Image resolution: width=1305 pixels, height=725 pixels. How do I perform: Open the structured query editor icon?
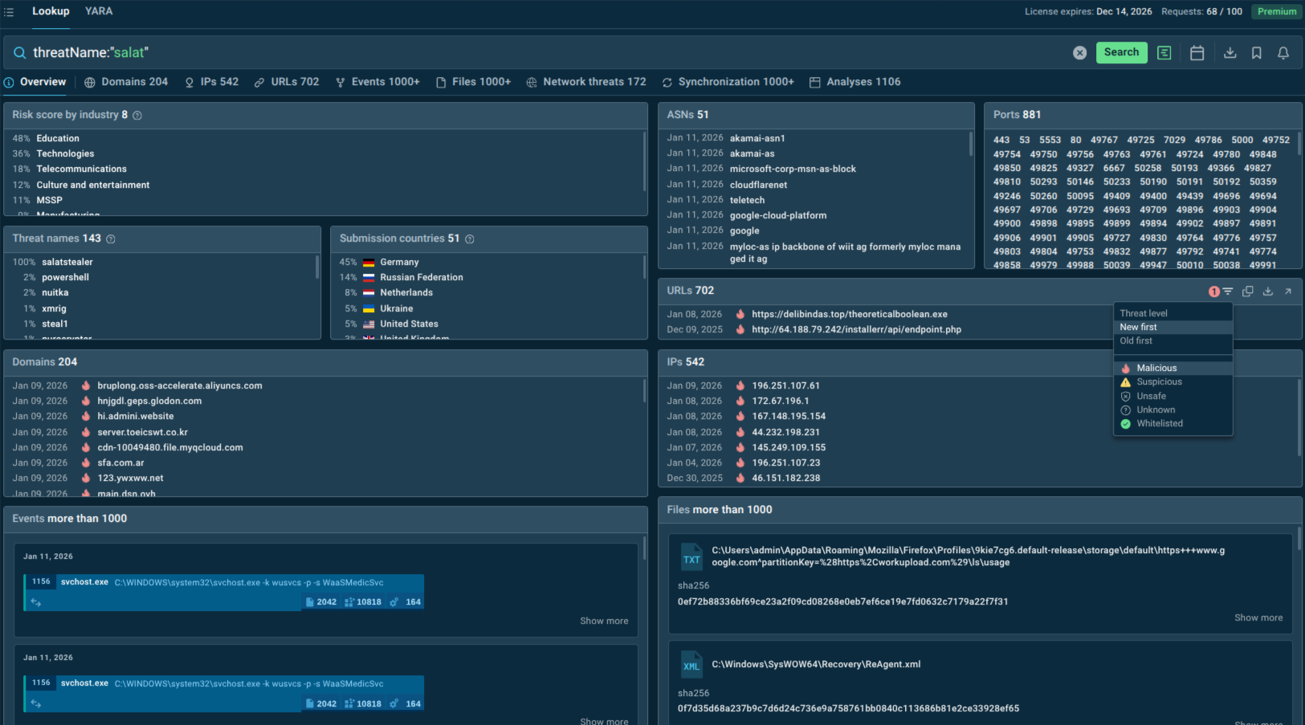pyautogui.click(x=1164, y=52)
